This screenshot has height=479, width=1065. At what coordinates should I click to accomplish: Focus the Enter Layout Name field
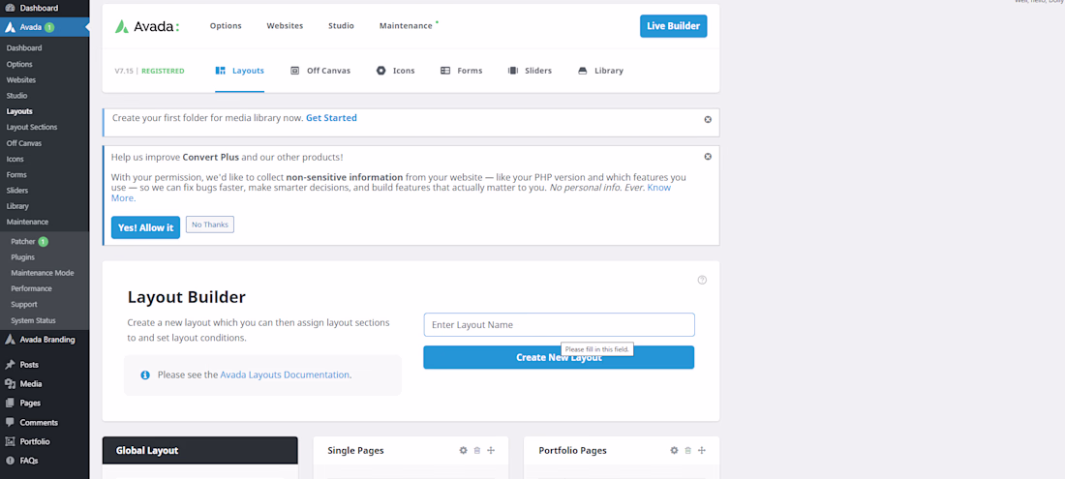click(x=559, y=325)
